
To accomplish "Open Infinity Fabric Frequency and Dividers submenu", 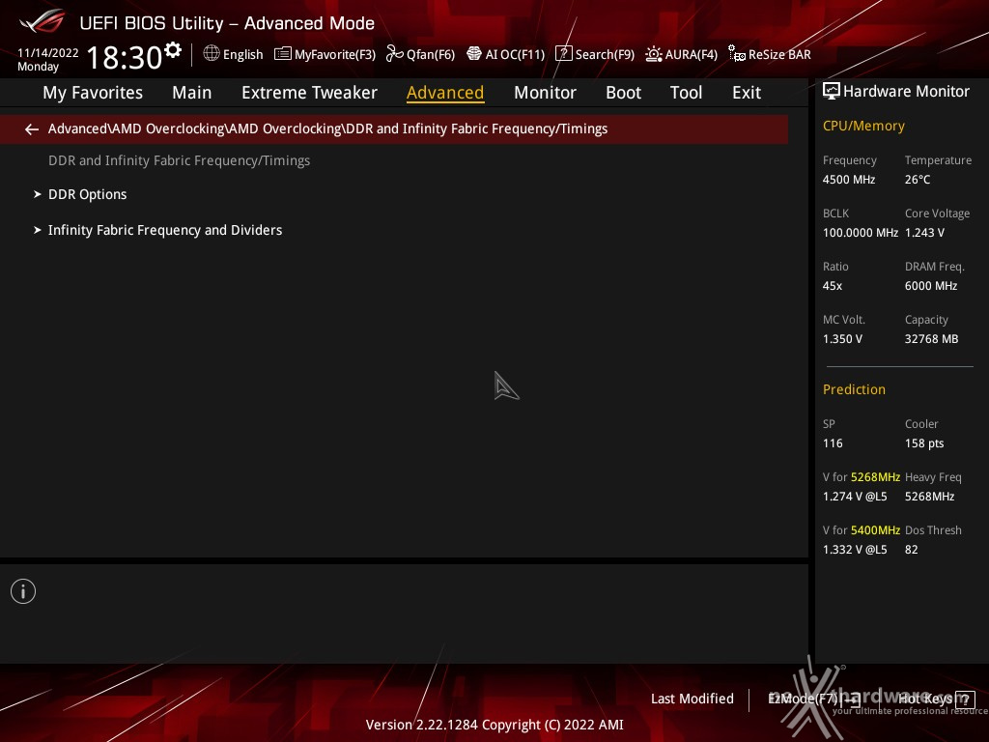I will click(165, 230).
